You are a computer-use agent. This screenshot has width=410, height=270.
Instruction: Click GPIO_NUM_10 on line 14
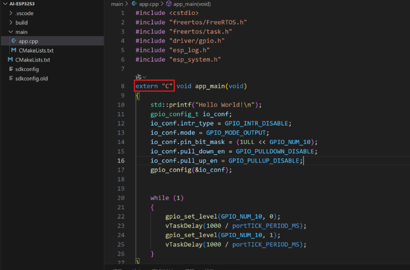click(290, 142)
